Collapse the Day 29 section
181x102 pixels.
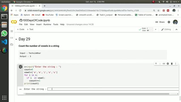point(16,39)
